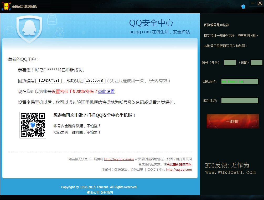Click the 结尾 account input field
This screenshot has height=200, width=264.
tap(257, 63)
